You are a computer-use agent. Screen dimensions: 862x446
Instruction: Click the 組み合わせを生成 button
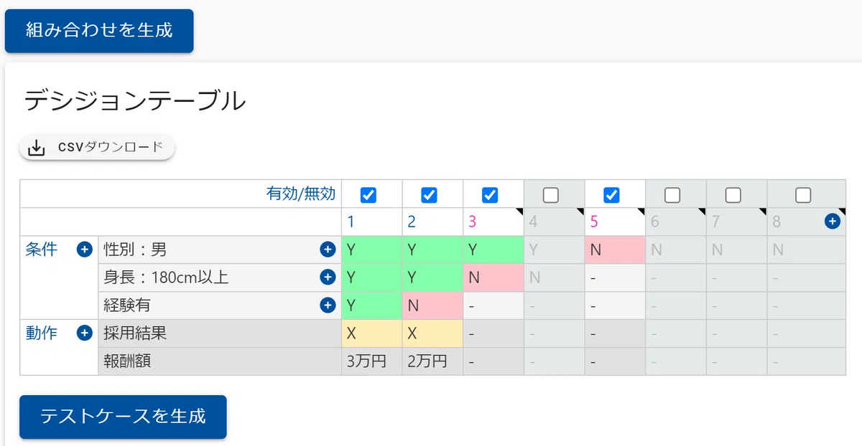[99, 31]
